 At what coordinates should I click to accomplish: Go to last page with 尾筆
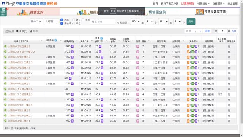coord(207,31)
